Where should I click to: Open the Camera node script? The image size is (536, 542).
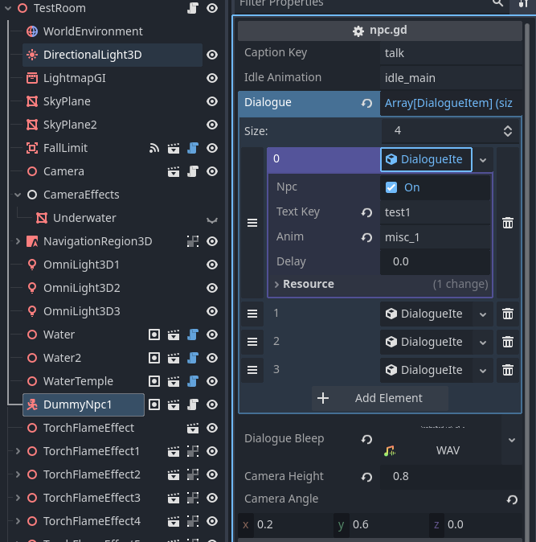pyautogui.click(x=193, y=171)
